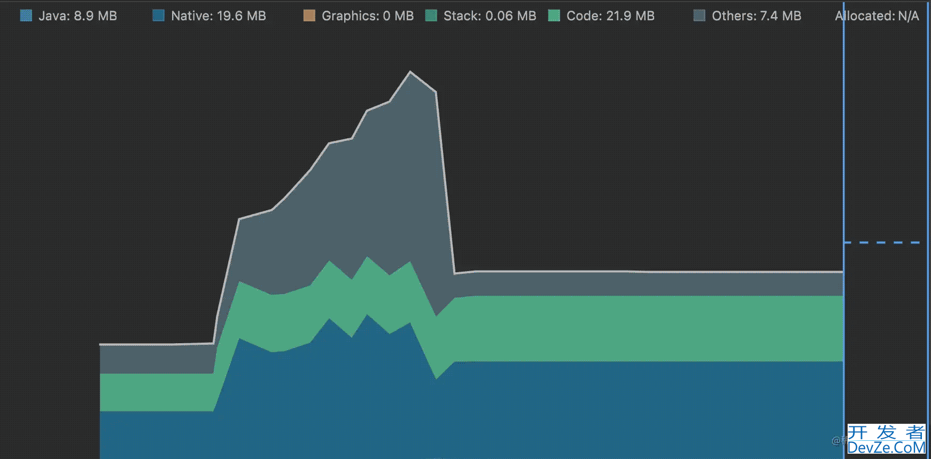Screen dimensions: 931x459
Task: Click the Code legend color swatch
Action: coord(554,16)
